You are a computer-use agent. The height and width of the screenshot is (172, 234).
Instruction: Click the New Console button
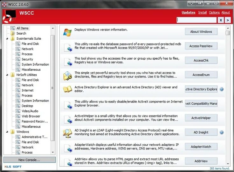tap(29, 160)
